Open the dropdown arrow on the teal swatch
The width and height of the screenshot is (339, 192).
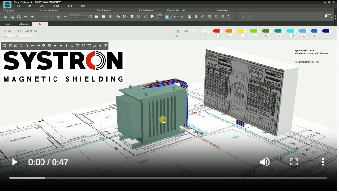pyautogui.click(x=283, y=31)
